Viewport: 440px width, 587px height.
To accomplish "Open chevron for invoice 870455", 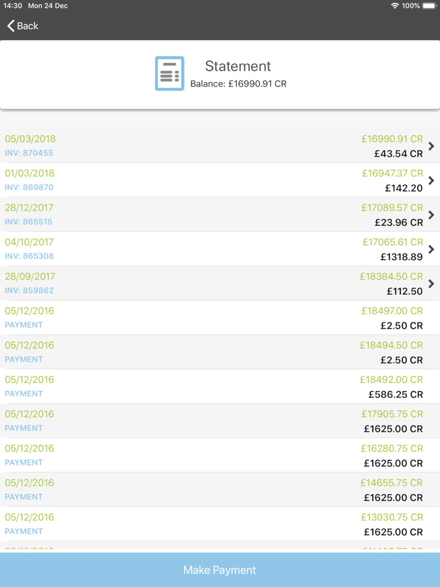I will pyautogui.click(x=431, y=146).
